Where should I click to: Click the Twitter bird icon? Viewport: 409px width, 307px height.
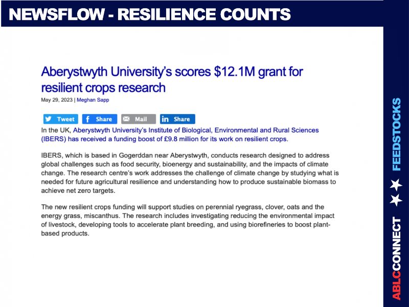point(49,119)
